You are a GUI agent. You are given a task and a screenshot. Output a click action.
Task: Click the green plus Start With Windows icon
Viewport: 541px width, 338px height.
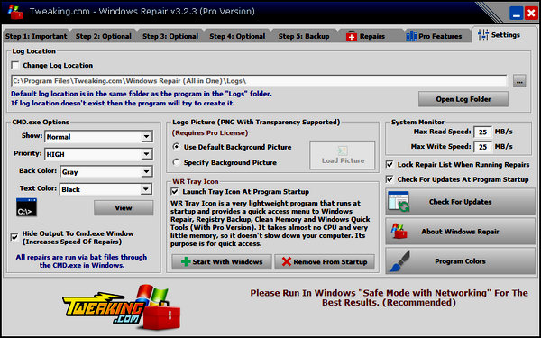[186, 261]
